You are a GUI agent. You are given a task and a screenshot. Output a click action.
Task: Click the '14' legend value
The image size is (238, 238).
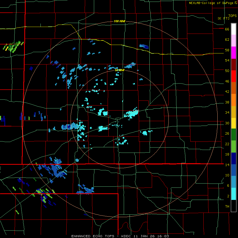[x=227, y=165]
